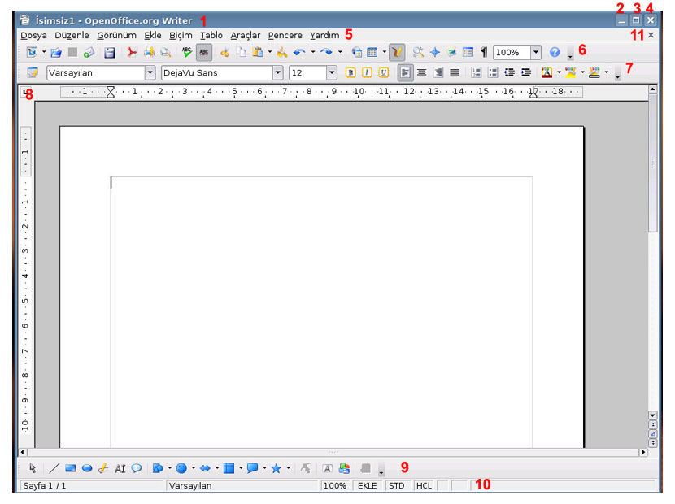Viewport: 675px width, 504px height.
Task: Toggle Numbering On/Off
Action: click(476, 72)
